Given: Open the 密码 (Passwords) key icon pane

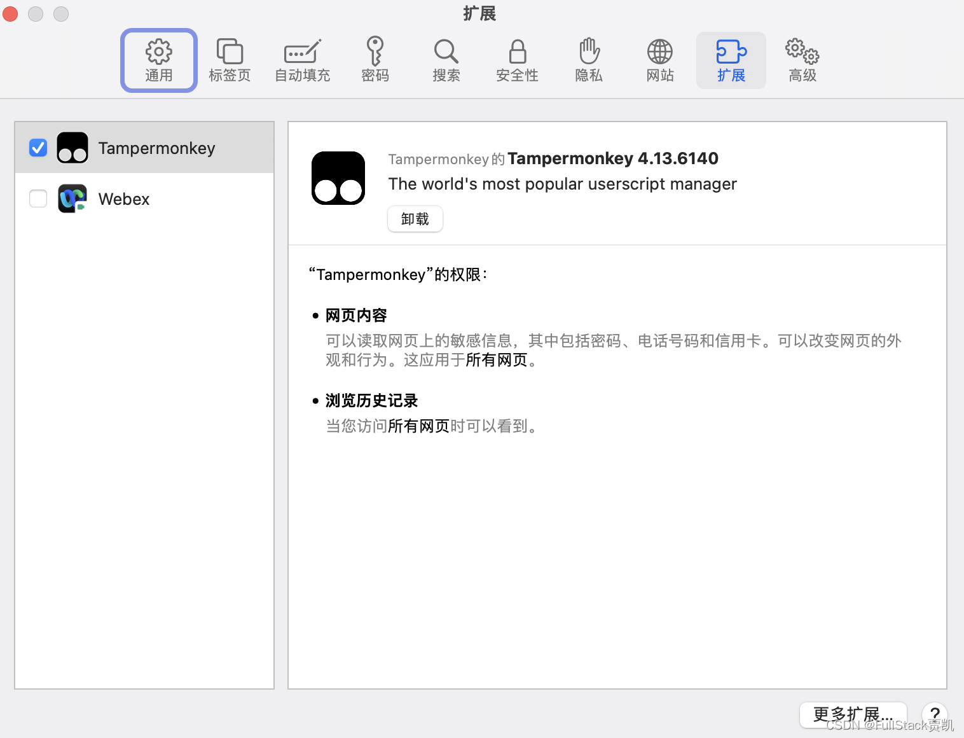Looking at the screenshot, I should tap(375, 60).
